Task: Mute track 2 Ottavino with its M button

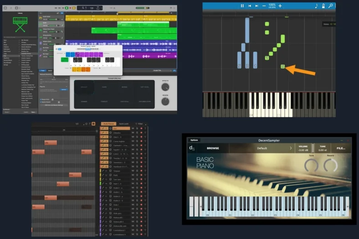Action: 133,132
